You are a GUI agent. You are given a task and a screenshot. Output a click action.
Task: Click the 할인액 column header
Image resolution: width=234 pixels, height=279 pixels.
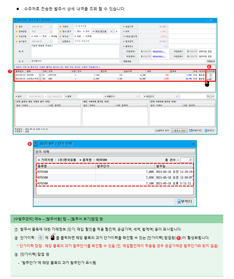click(x=111, y=71)
